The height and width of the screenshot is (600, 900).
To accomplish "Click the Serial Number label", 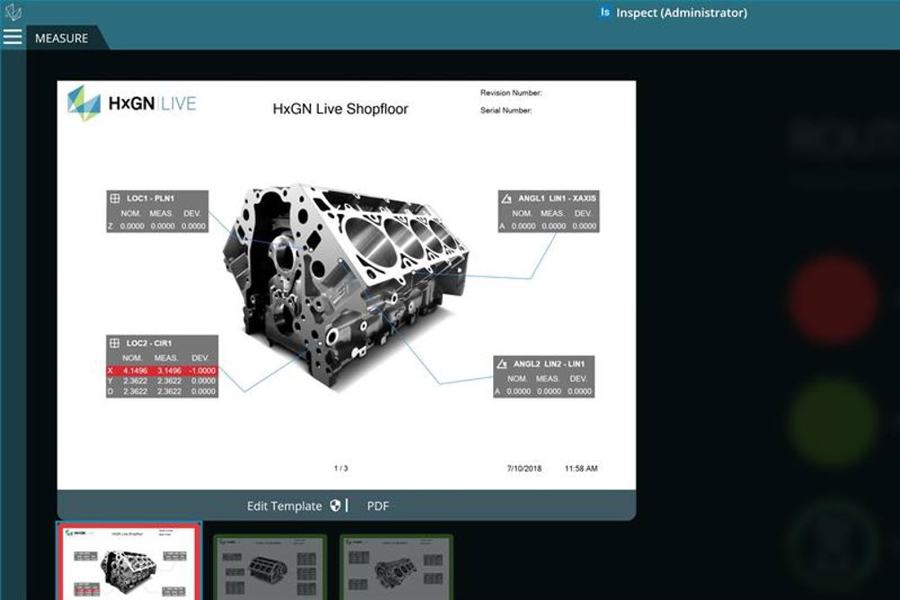I will 506,110.
